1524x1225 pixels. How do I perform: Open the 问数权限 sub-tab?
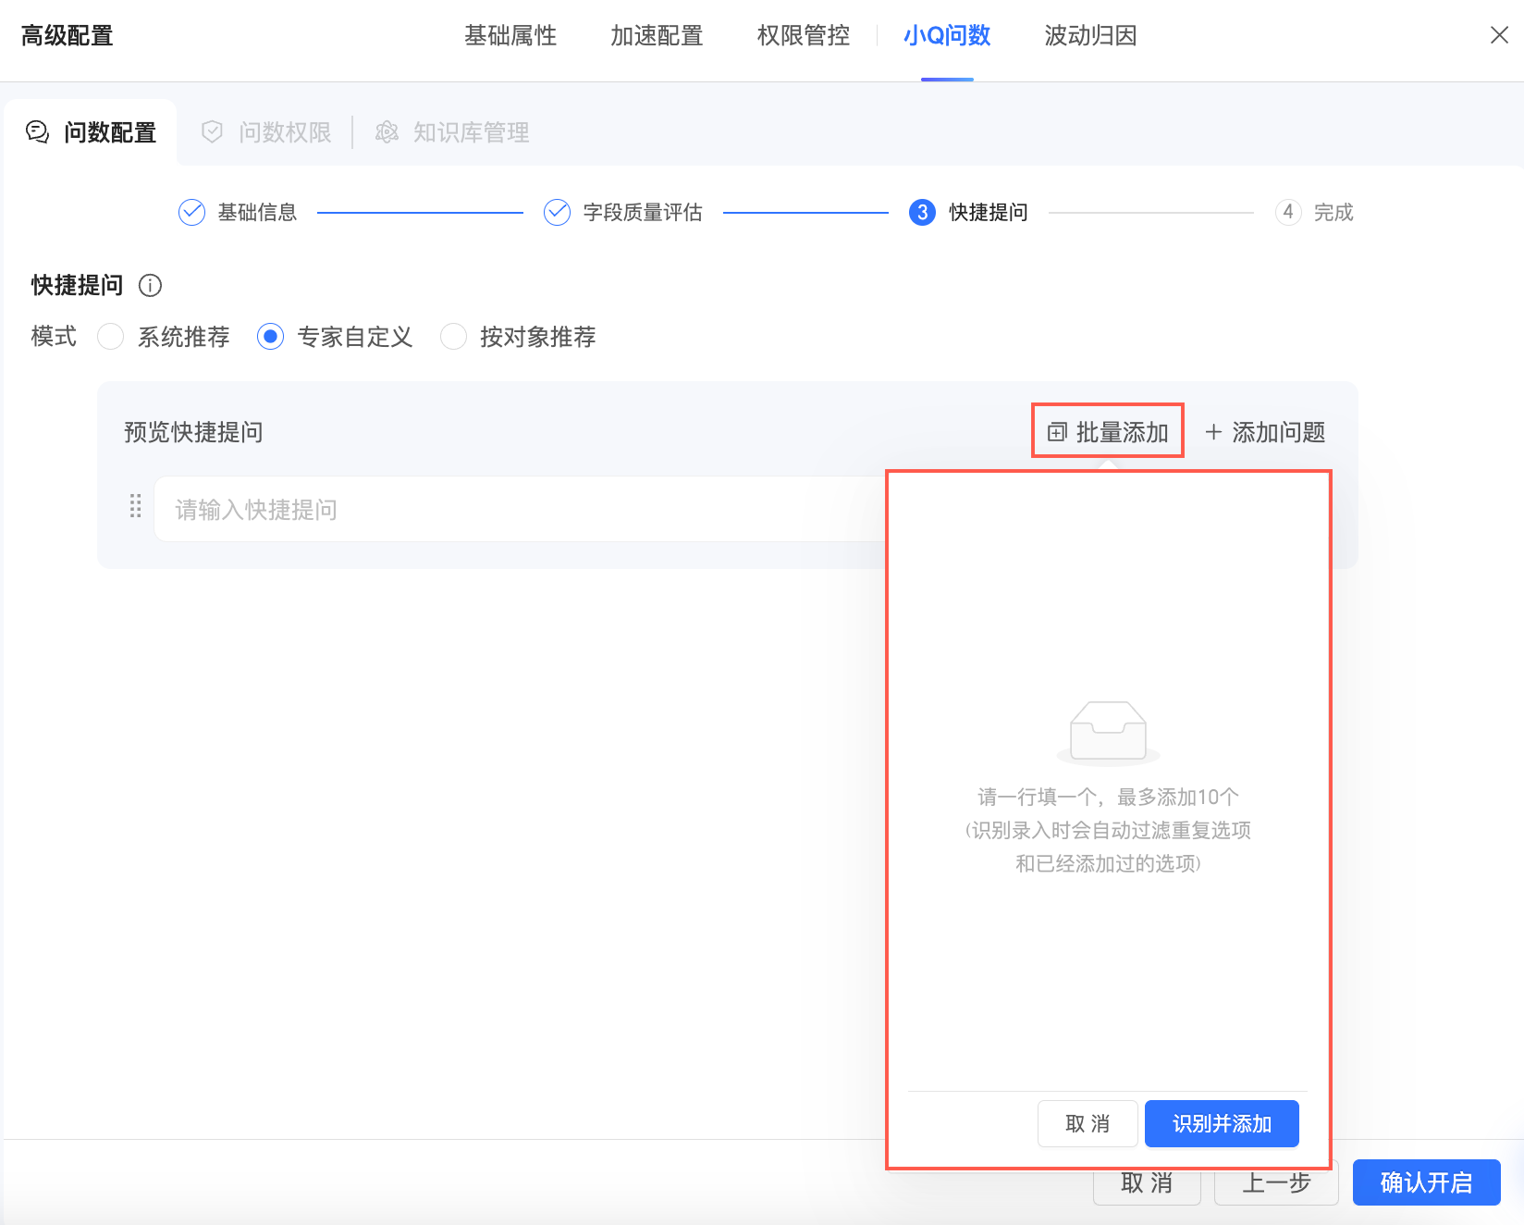tap(266, 132)
